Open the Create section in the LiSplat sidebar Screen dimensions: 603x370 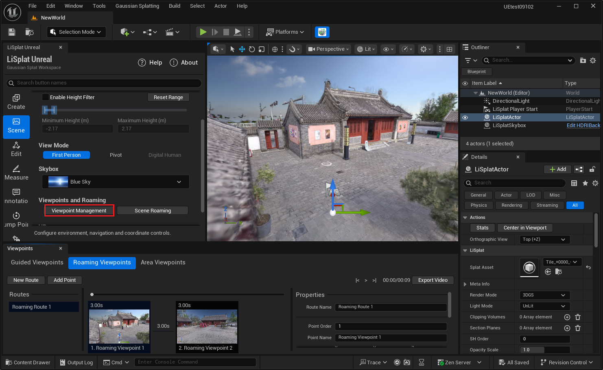click(x=16, y=102)
